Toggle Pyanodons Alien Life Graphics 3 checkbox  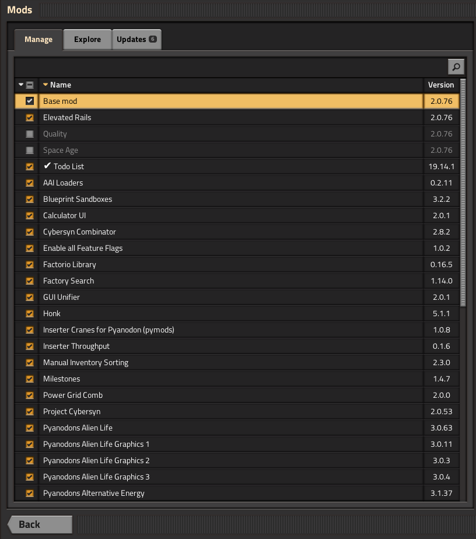(30, 477)
